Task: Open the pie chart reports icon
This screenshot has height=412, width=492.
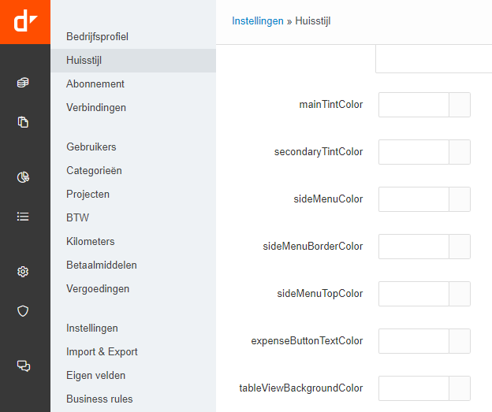Action: [x=24, y=177]
